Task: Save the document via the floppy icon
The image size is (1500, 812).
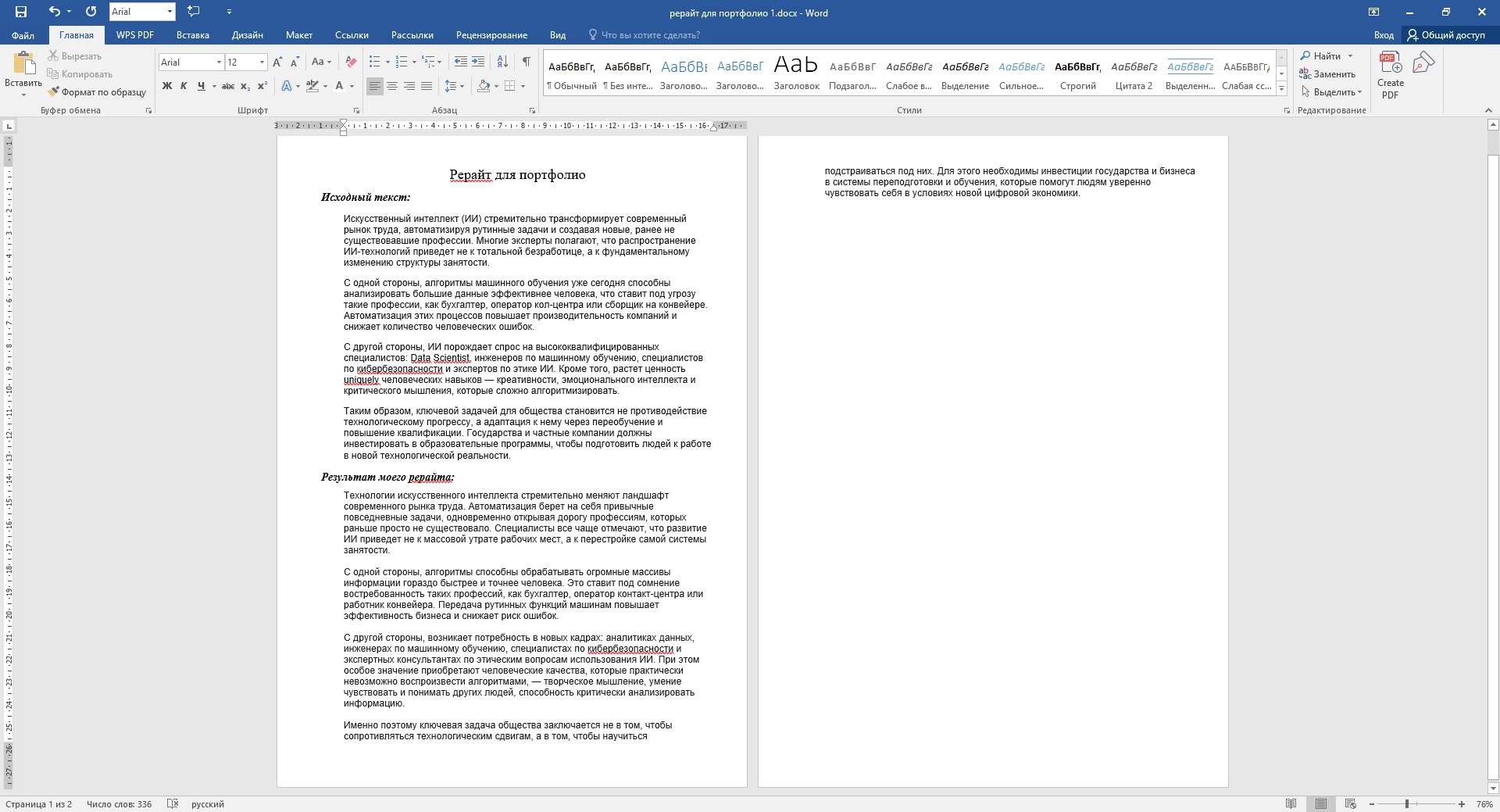Action: pos(21,12)
